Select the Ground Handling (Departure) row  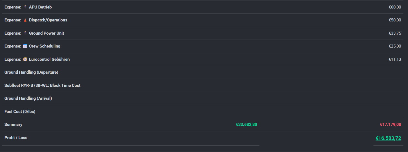point(31,72)
